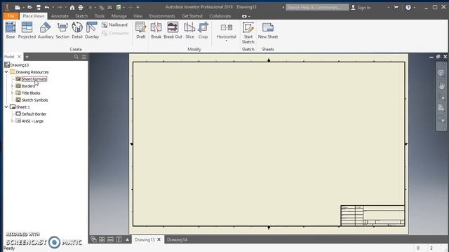Expand the document tabs list arrow
Screen dimensions: 449x252
pos(128,239)
